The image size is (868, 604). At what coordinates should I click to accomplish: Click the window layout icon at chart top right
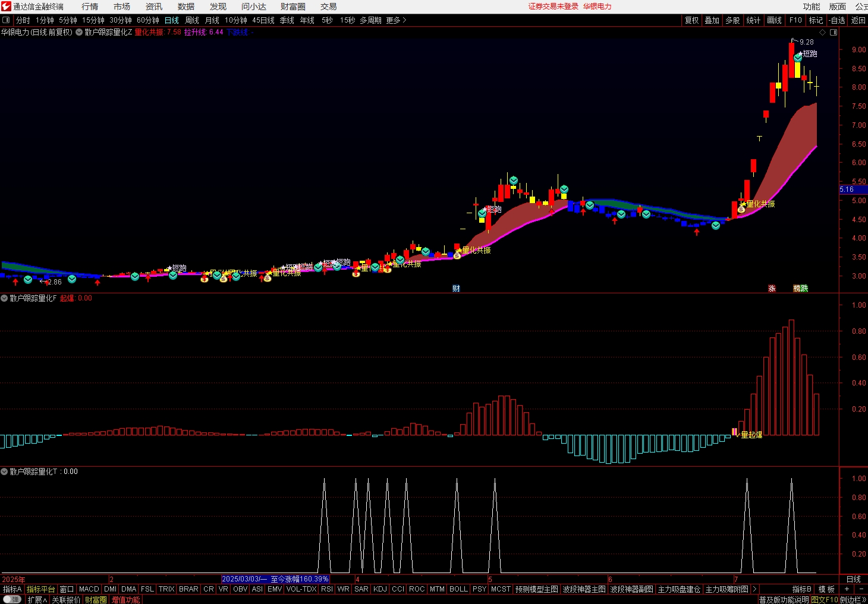834,32
